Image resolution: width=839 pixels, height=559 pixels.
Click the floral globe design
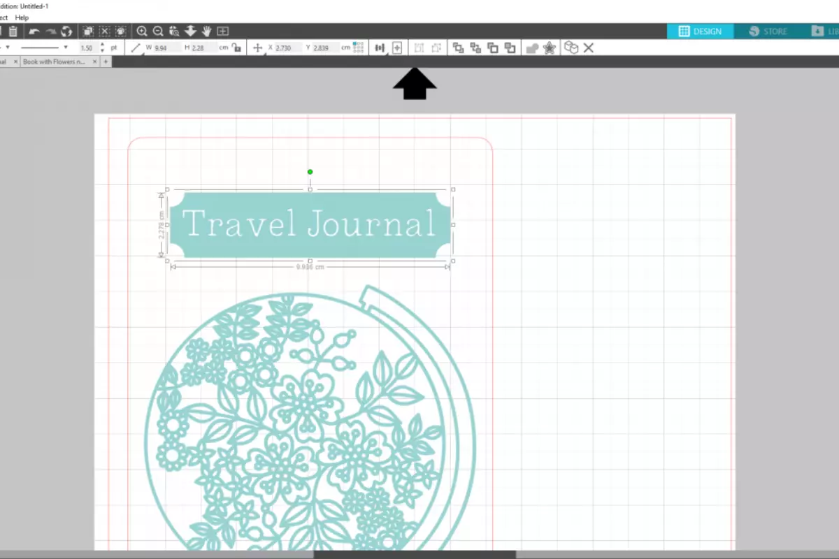pos(310,419)
